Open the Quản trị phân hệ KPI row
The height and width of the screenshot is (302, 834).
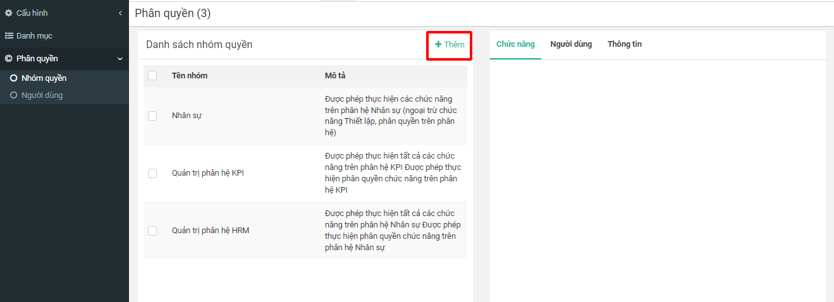(x=207, y=173)
